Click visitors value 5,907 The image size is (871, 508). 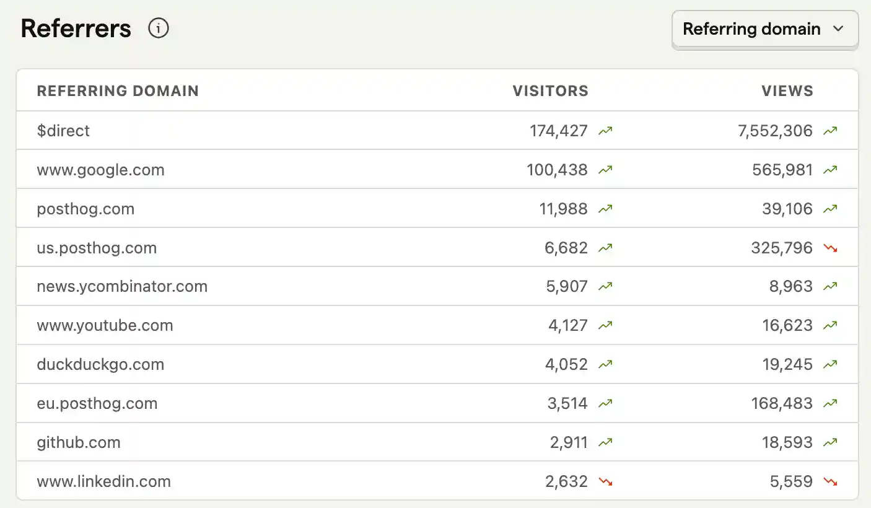(x=566, y=286)
